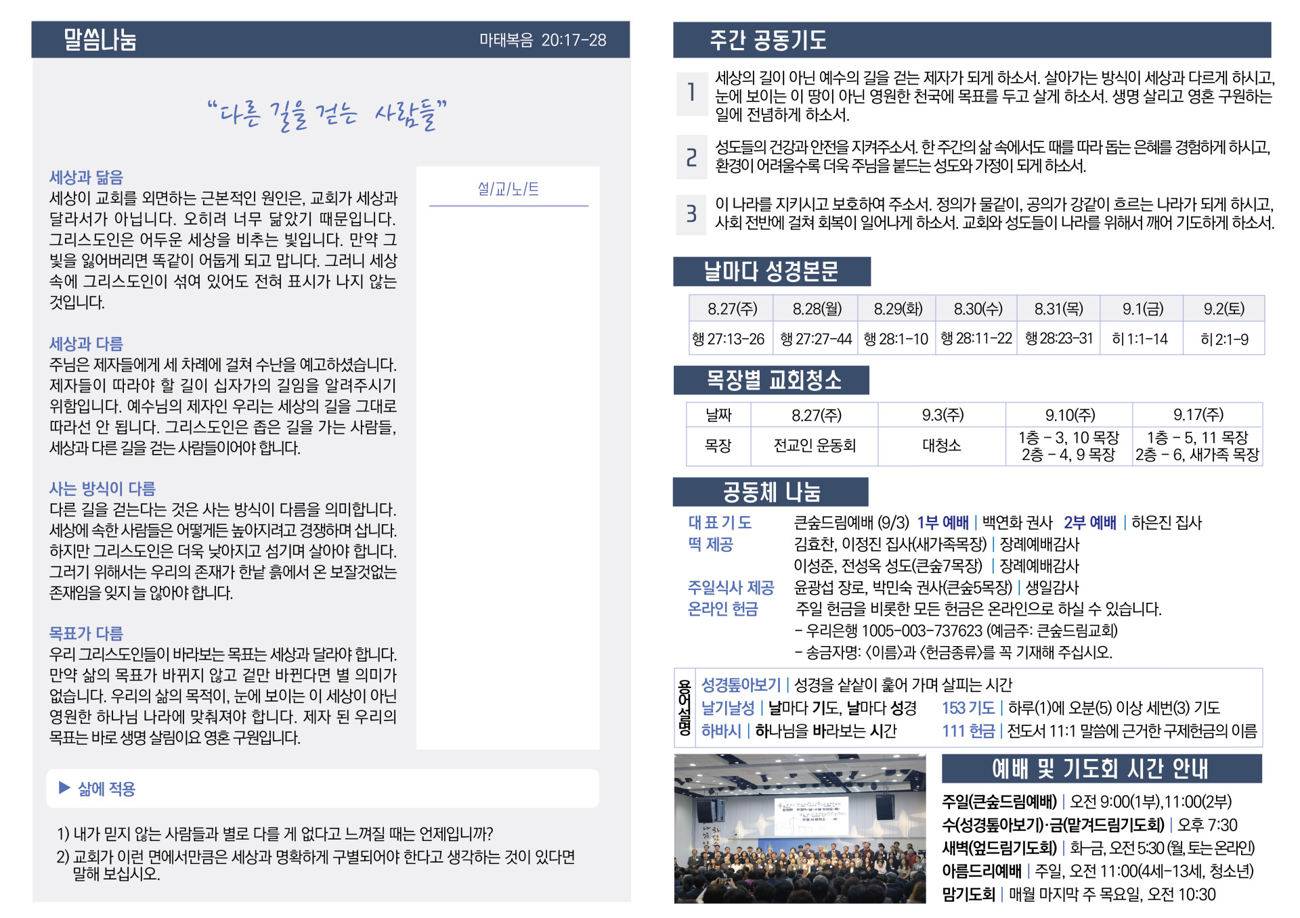Click the 9.10(주) cleaning date cell
This screenshot has width=1300, height=918.
pyautogui.click(x=1070, y=415)
